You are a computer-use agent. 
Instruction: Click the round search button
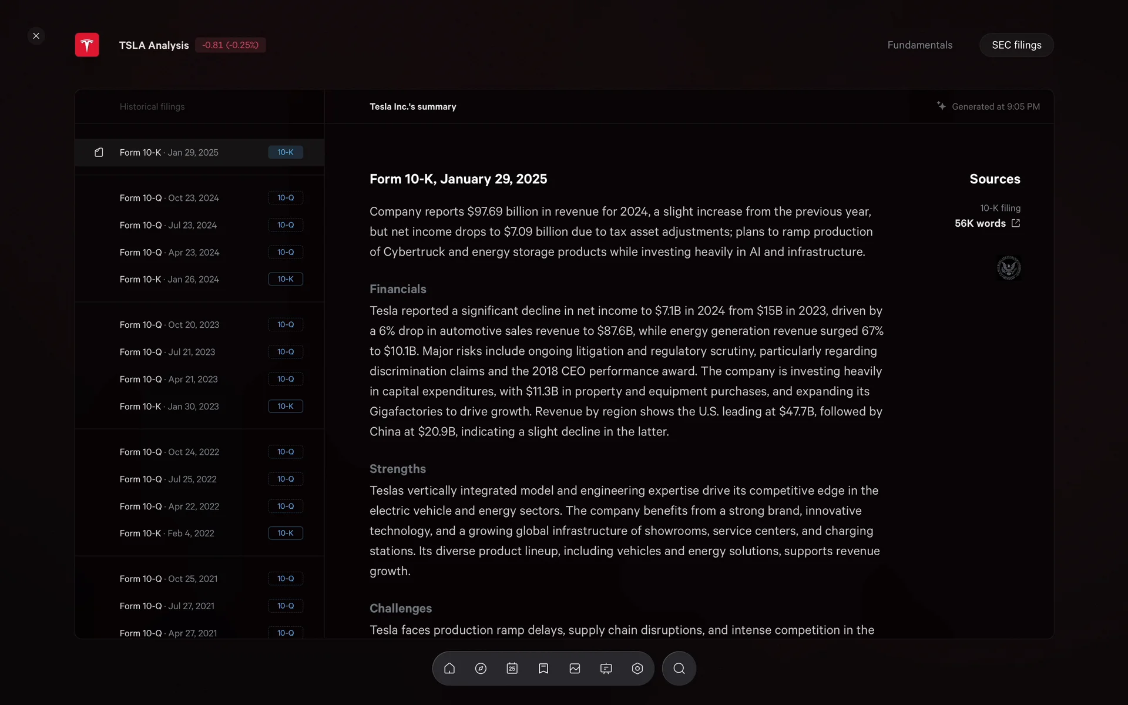click(x=679, y=669)
